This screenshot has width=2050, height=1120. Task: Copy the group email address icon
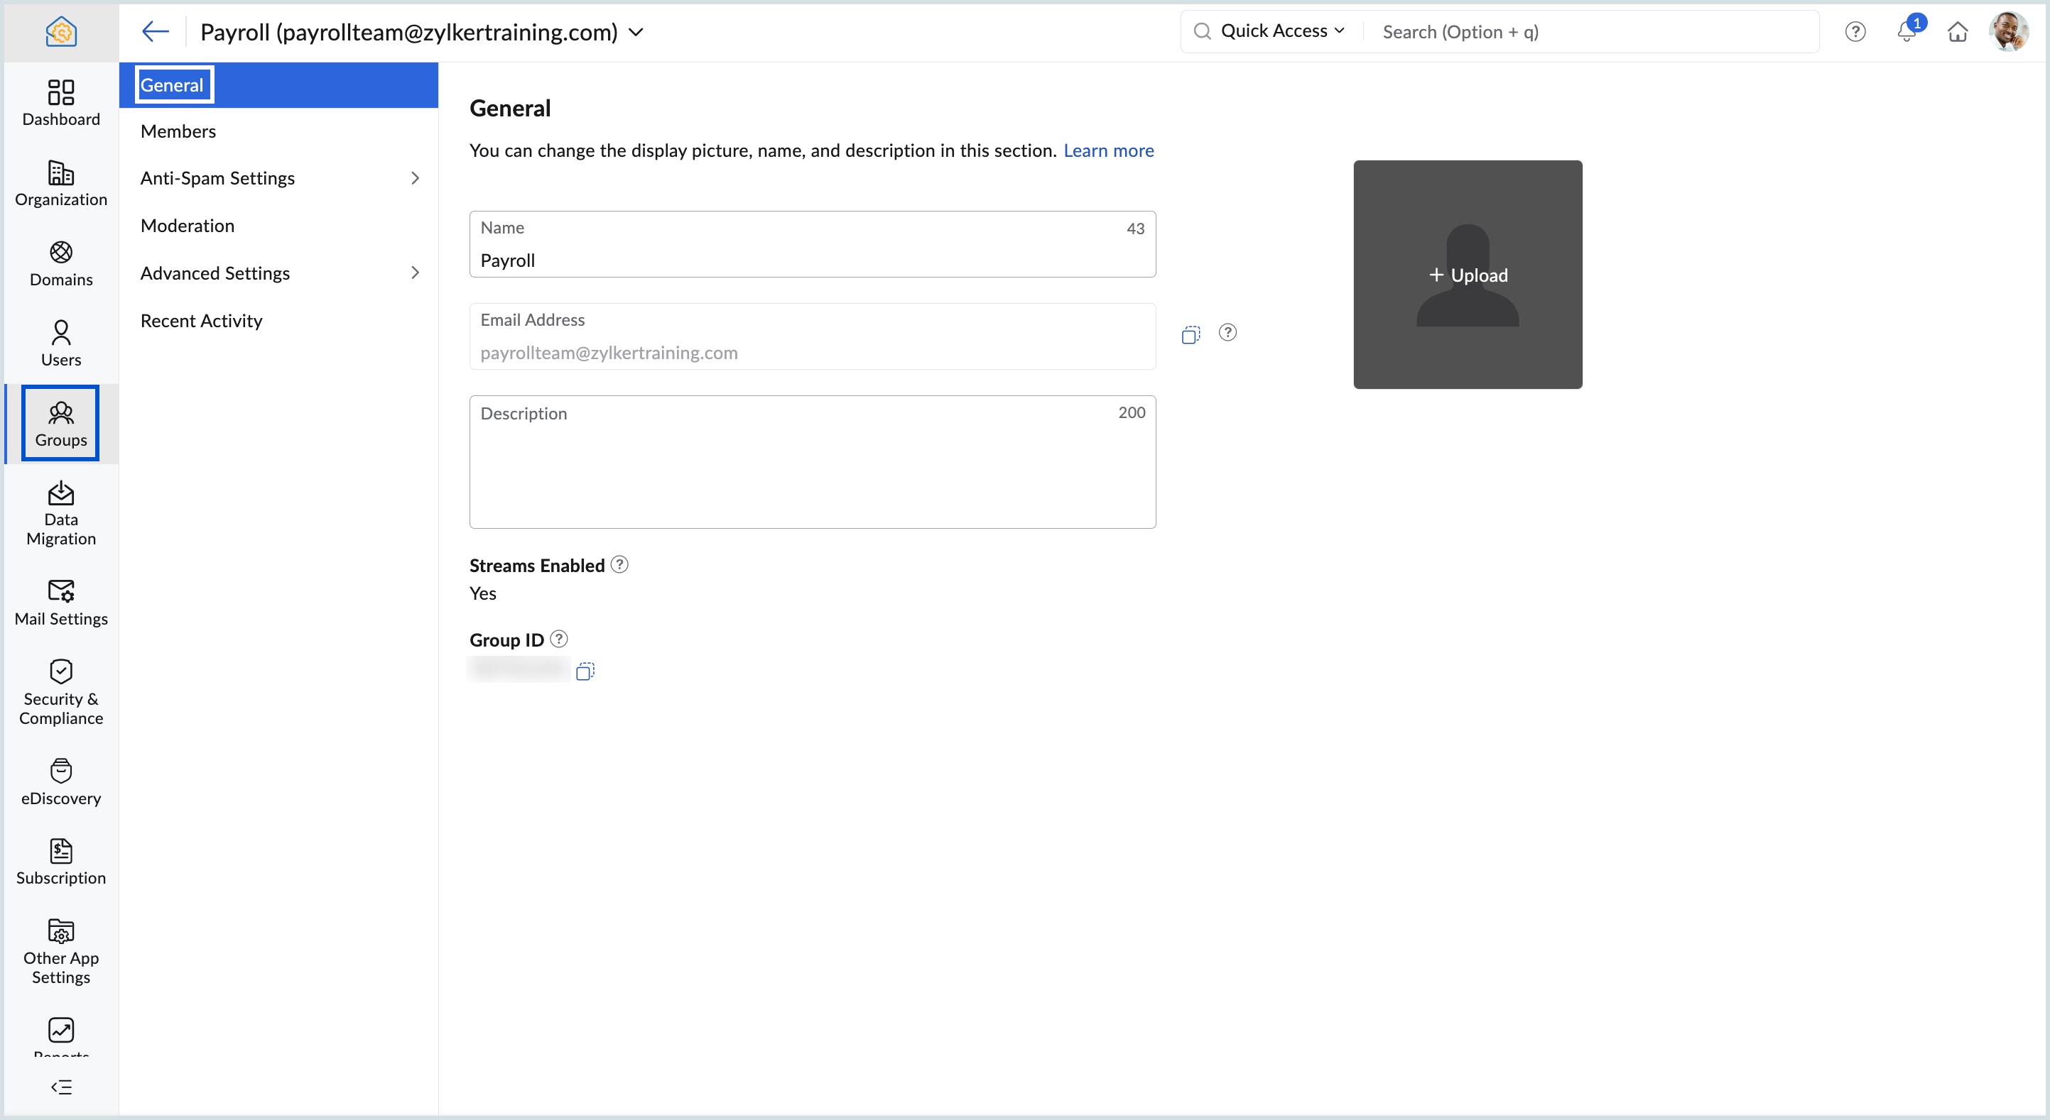click(1191, 335)
